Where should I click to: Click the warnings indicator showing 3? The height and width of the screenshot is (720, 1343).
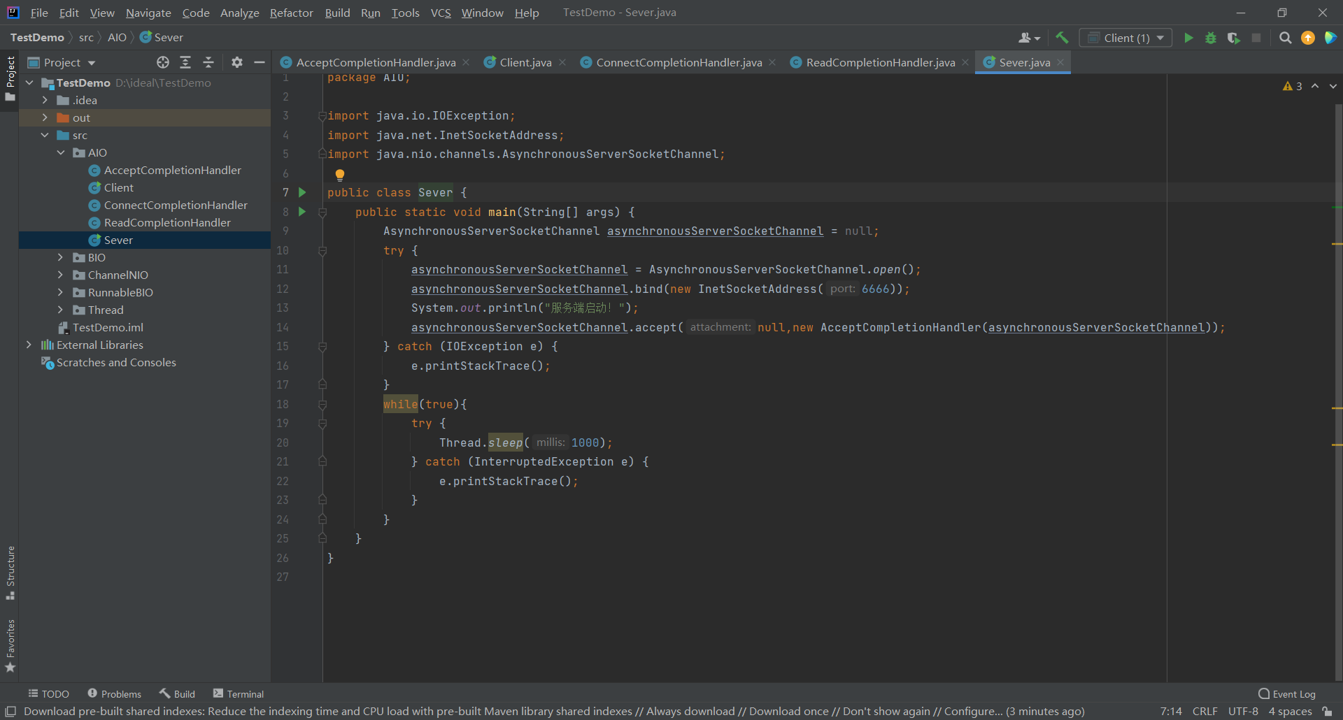[x=1292, y=86]
